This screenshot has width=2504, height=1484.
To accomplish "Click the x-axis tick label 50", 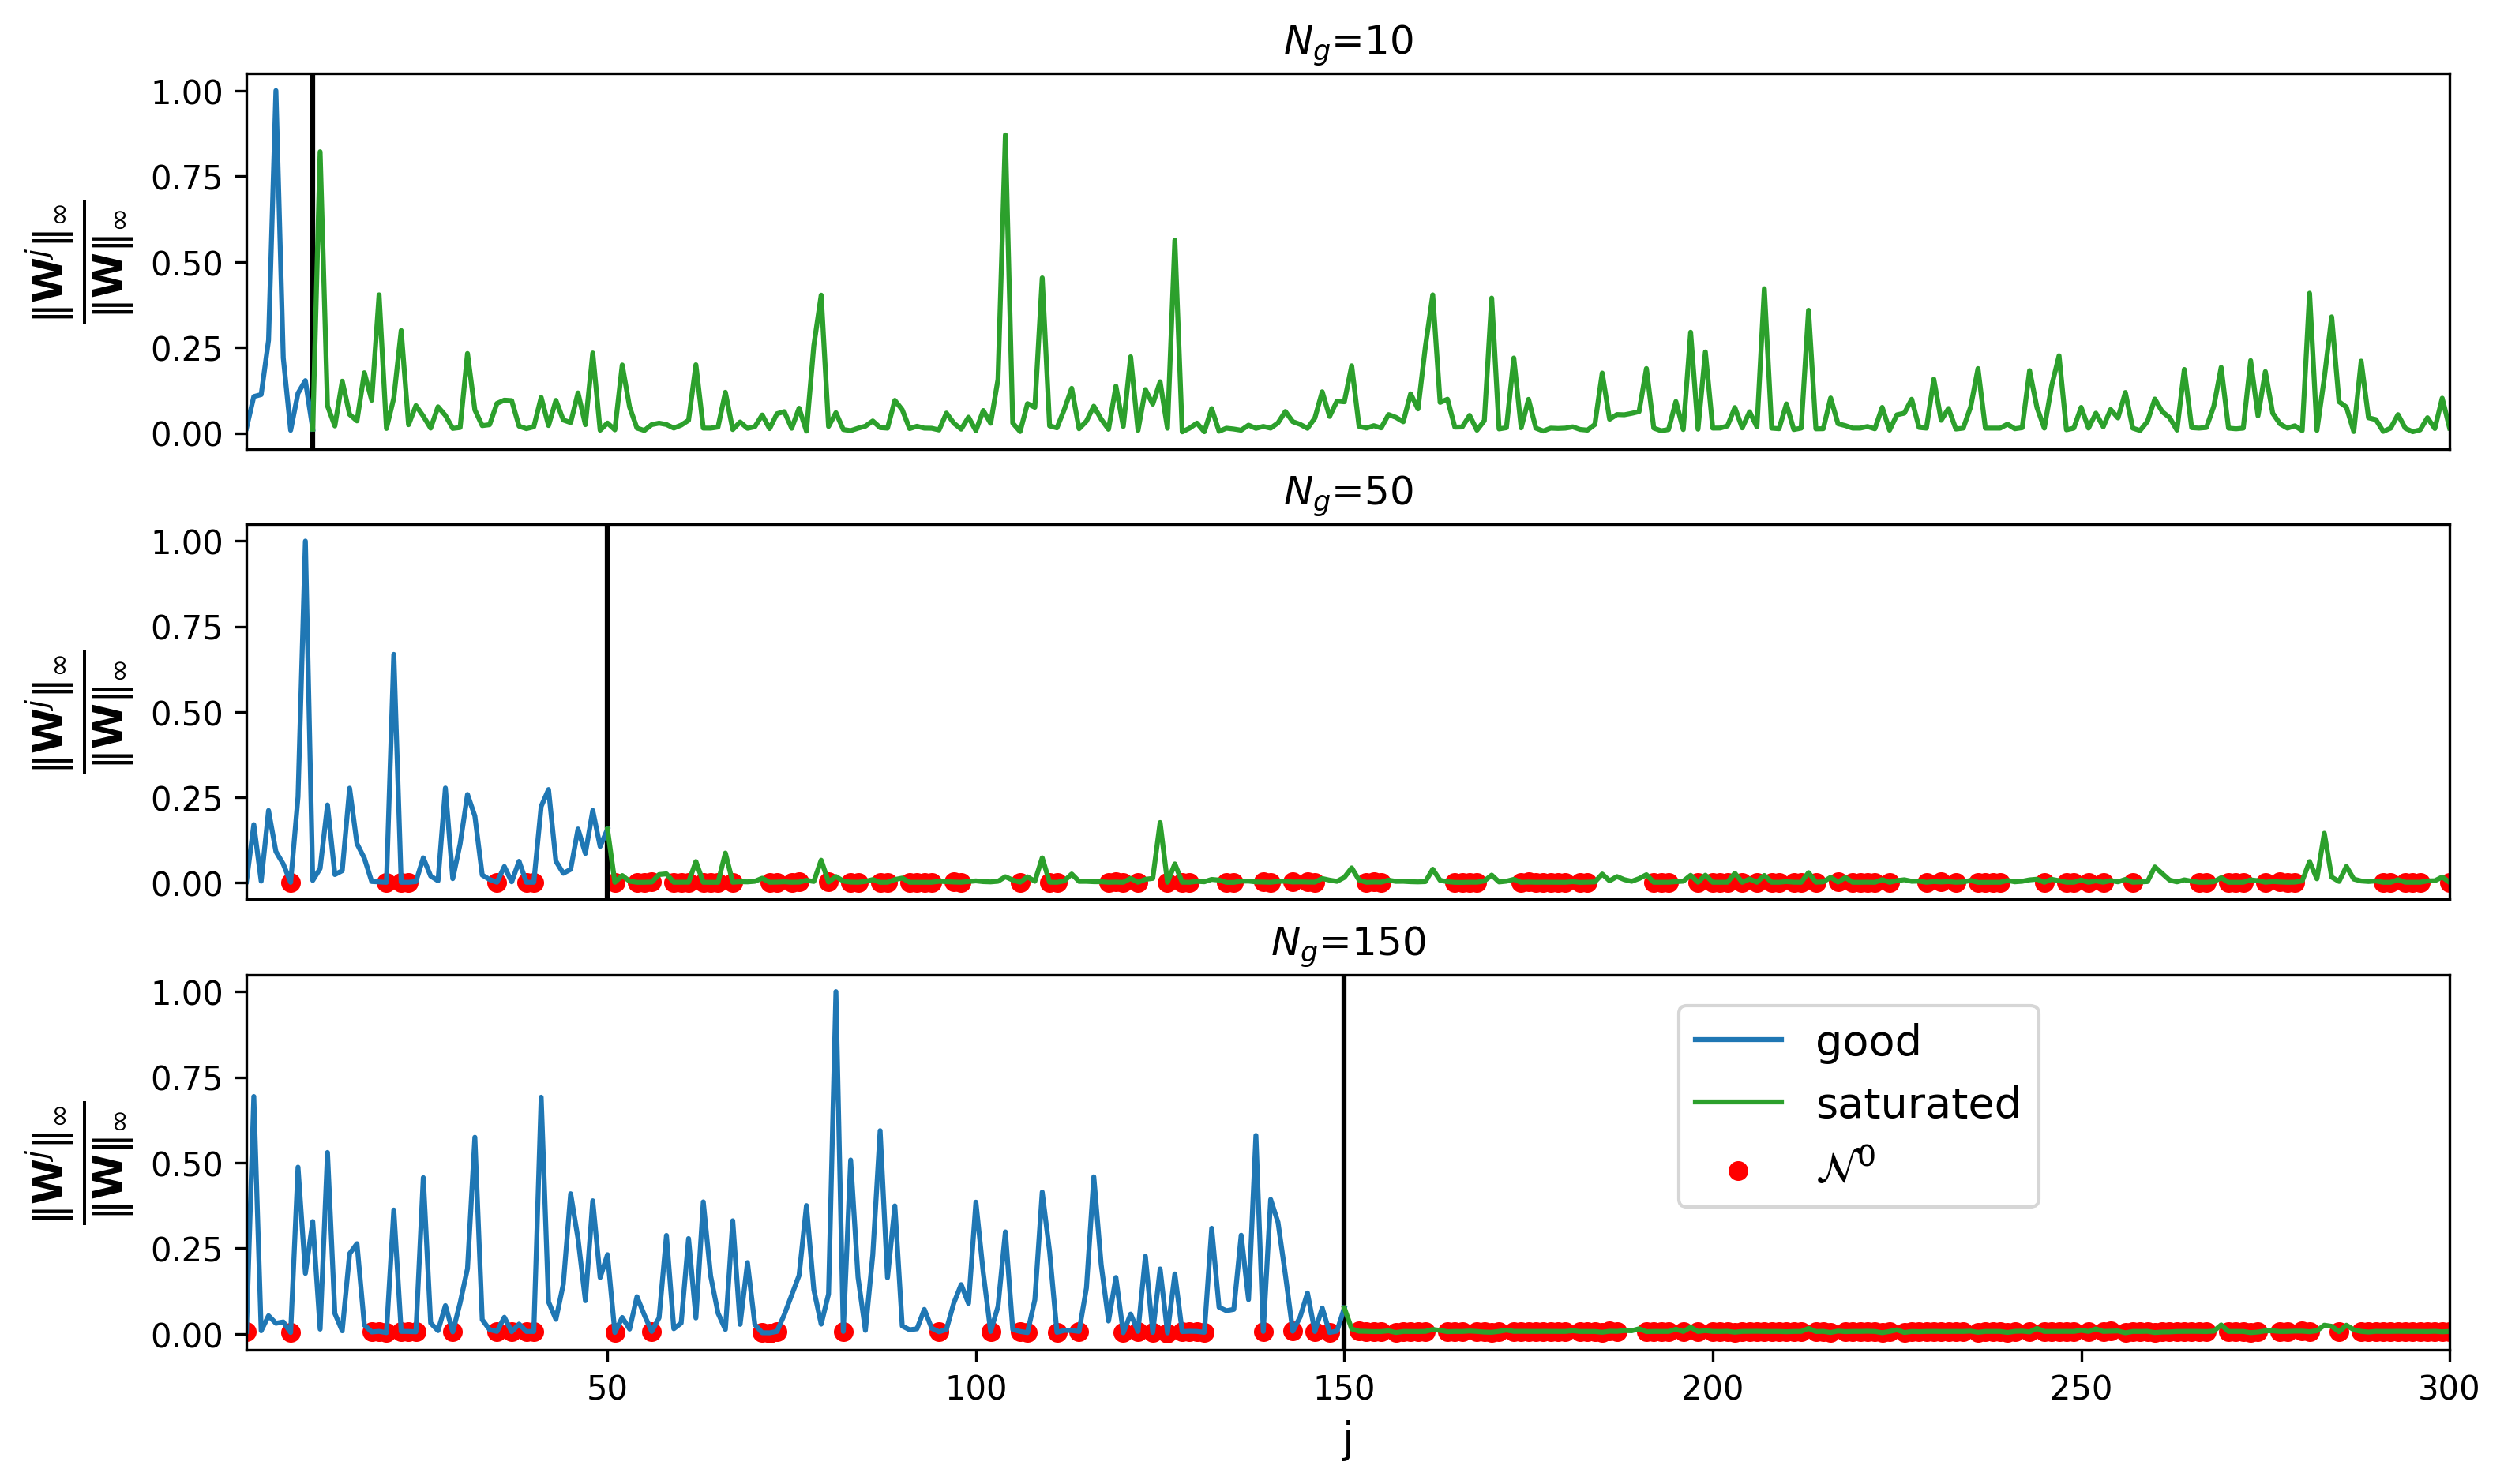I will click(x=607, y=1389).
